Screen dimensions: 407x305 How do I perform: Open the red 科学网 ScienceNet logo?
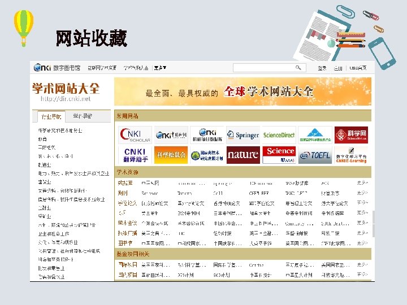coord(351,135)
